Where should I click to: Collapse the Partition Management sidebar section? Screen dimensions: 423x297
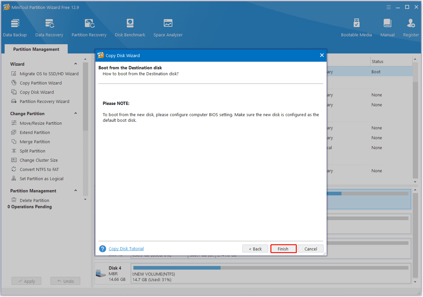click(76, 191)
